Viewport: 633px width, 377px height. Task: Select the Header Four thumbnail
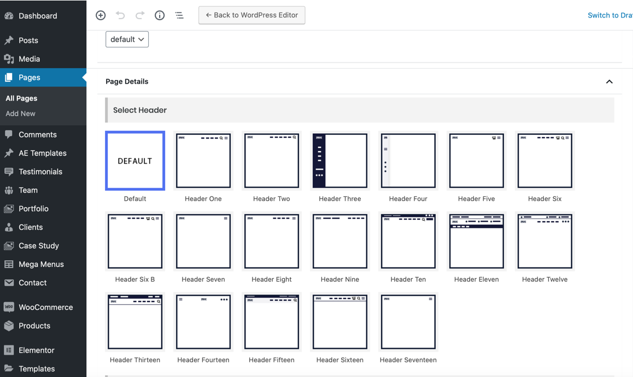(x=408, y=161)
